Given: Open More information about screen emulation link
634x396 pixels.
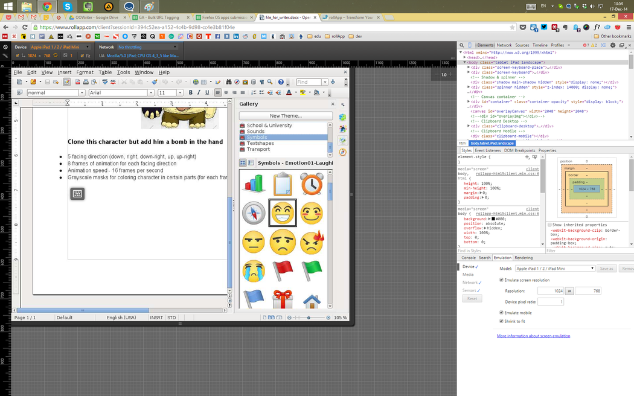Looking at the screenshot, I should pos(533,336).
